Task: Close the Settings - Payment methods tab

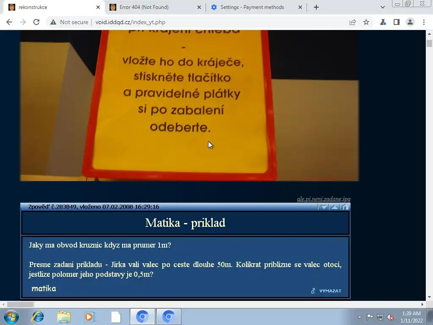Action: (x=300, y=7)
